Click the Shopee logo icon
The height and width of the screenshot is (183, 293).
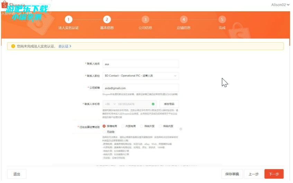click(4, 4)
